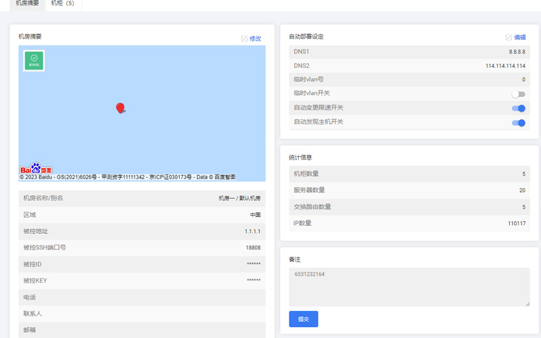Click the 被控KEY masked value

(x=254, y=281)
